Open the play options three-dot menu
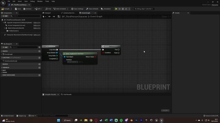The width and height of the screenshot is (220, 123). click(x=129, y=9)
